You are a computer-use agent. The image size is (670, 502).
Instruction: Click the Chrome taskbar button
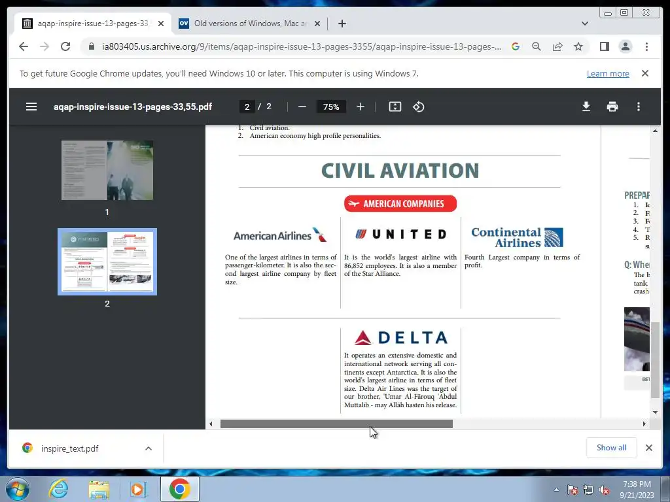pyautogui.click(x=179, y=489)
